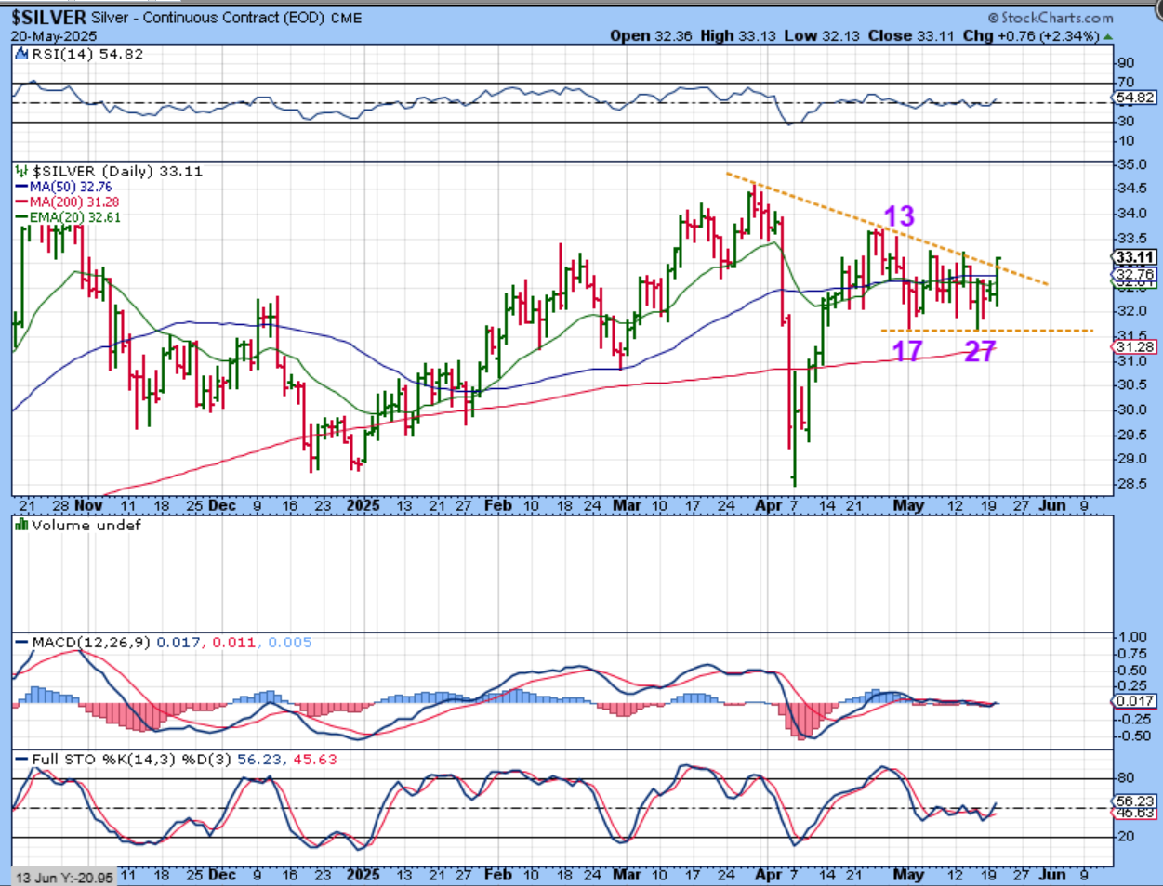The height and width of the screenshot is (886, 1163).
Task: Click the '13 Jun Y:-20.95' cursor readout
Action: 64,878
